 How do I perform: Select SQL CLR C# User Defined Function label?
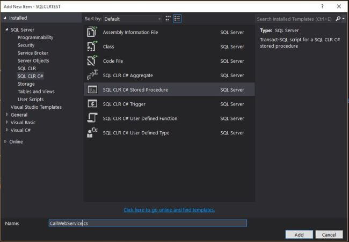pyautogui.click(x=140, y=118)
